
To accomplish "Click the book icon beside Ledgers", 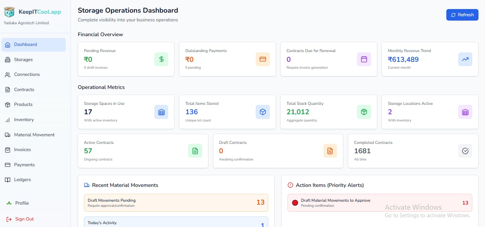I will tap(8, 180).
